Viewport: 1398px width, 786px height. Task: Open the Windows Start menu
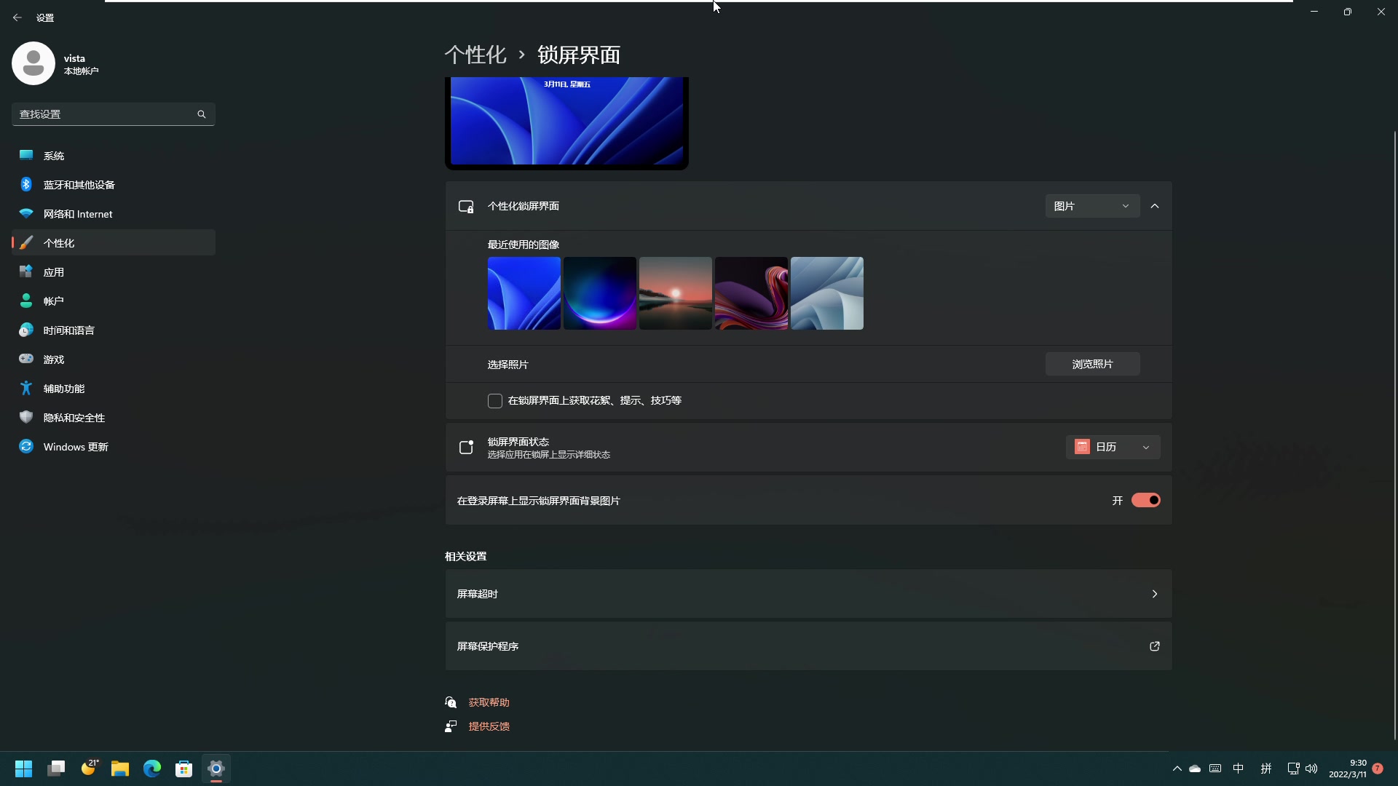pos(24,769)
